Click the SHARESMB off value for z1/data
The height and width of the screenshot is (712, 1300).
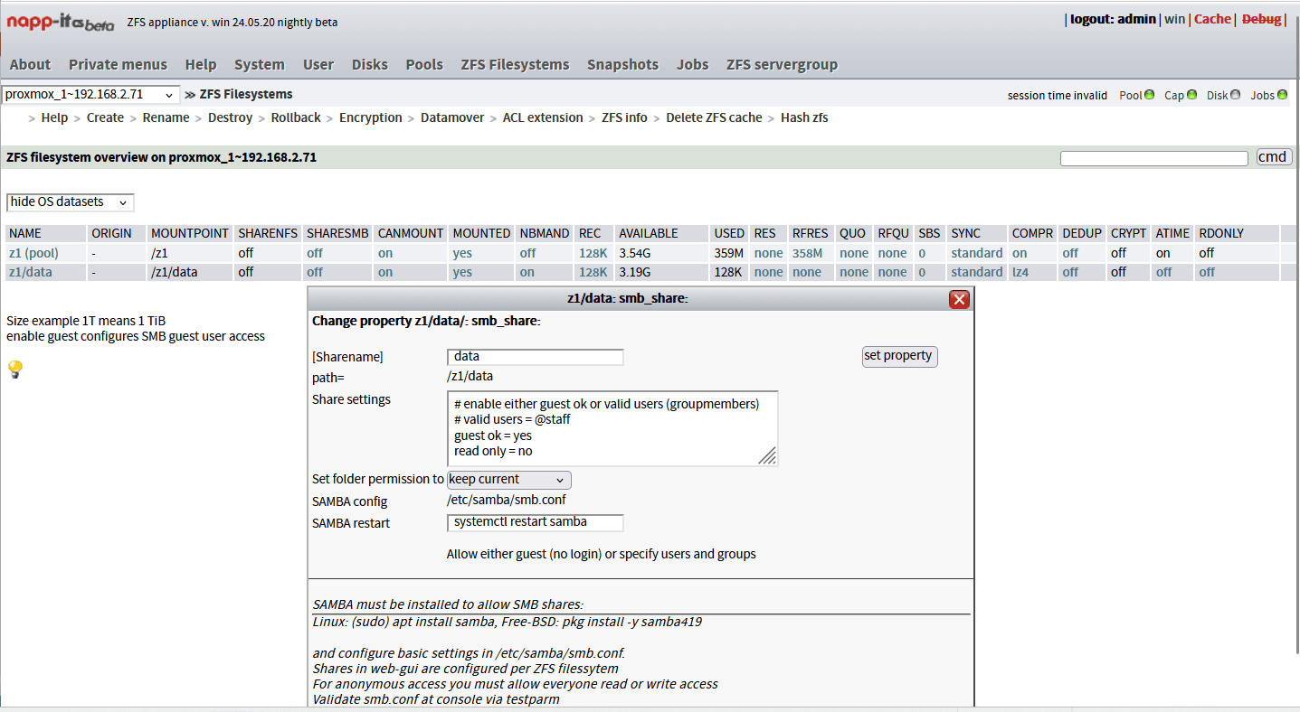315,272
